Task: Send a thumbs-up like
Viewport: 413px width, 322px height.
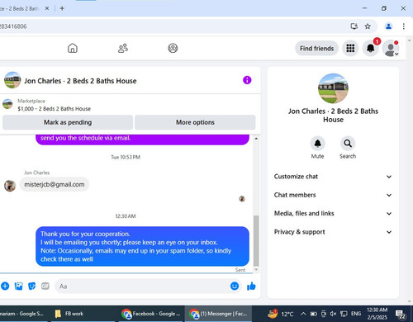Action: tap(251, 286)
